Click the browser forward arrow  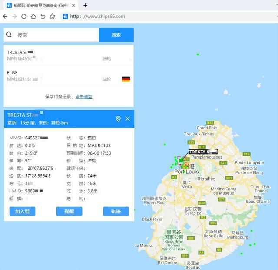pyautogui.click(x=14, y=17)
